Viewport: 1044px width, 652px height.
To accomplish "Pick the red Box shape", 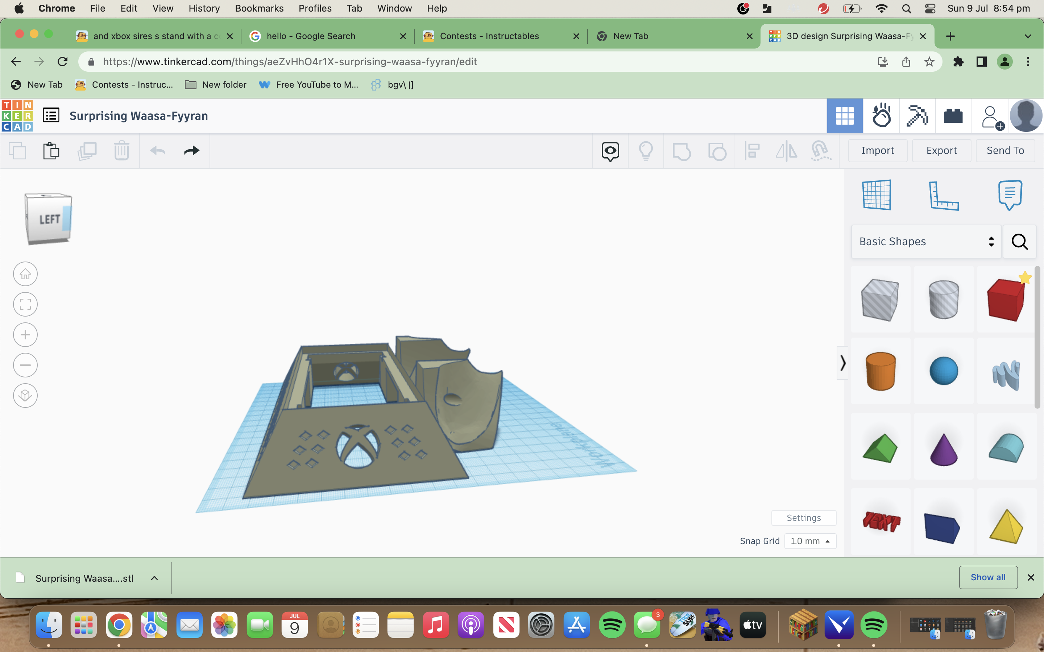I will 1006,299.
